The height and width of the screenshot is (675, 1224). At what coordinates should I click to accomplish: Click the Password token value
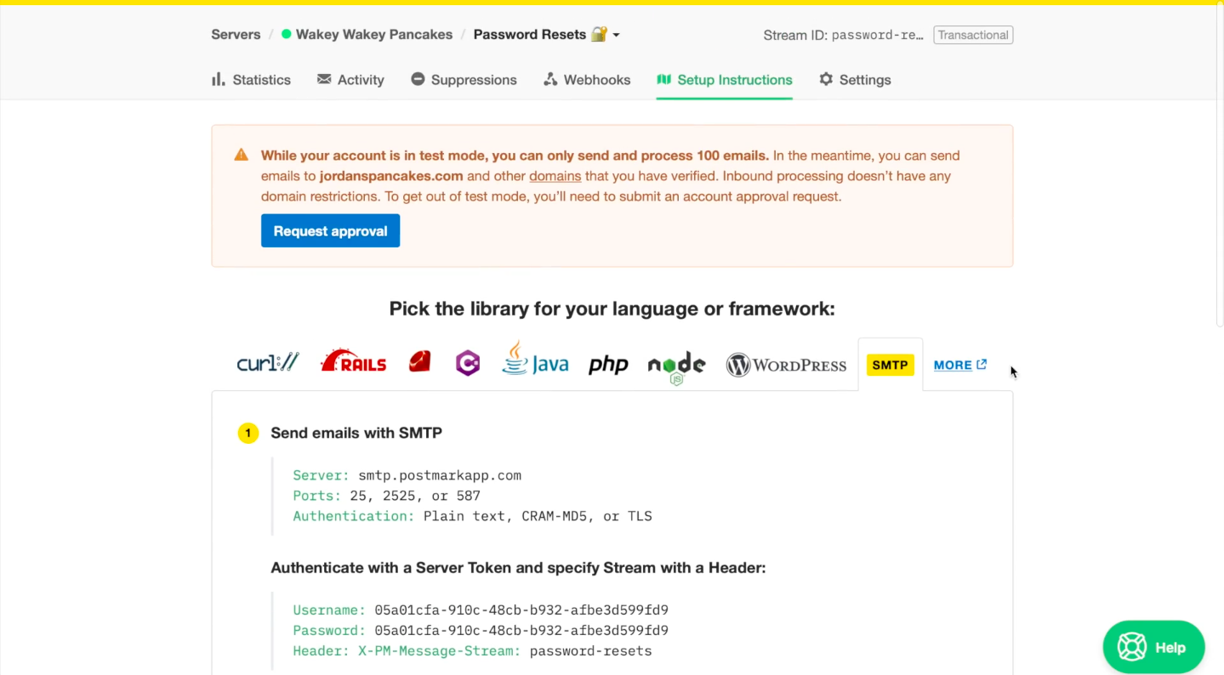tap(521, 630)
